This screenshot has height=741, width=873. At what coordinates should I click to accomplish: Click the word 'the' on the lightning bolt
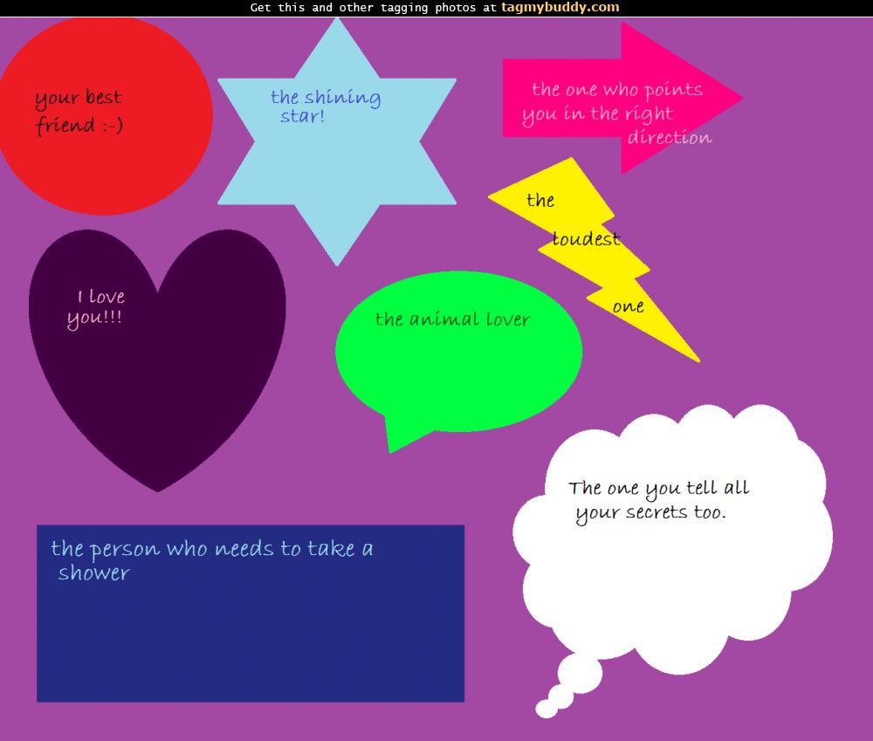coord(540,200)
